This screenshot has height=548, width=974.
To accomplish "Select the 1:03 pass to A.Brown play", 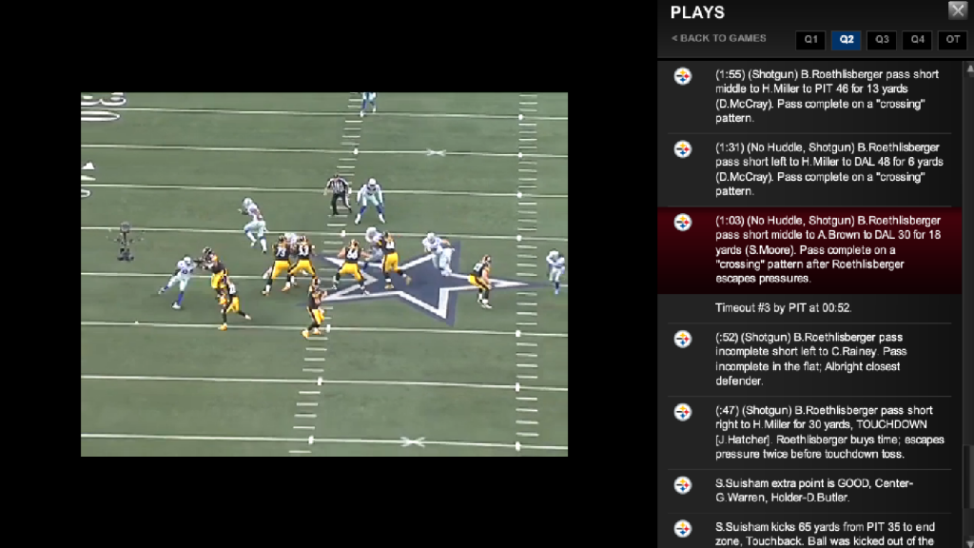I will tap(809, 250).
